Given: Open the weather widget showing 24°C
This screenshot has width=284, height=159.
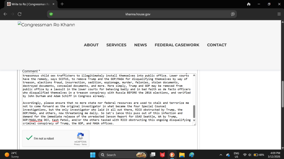Looking at the screenshot, I should tap(12, 155).
